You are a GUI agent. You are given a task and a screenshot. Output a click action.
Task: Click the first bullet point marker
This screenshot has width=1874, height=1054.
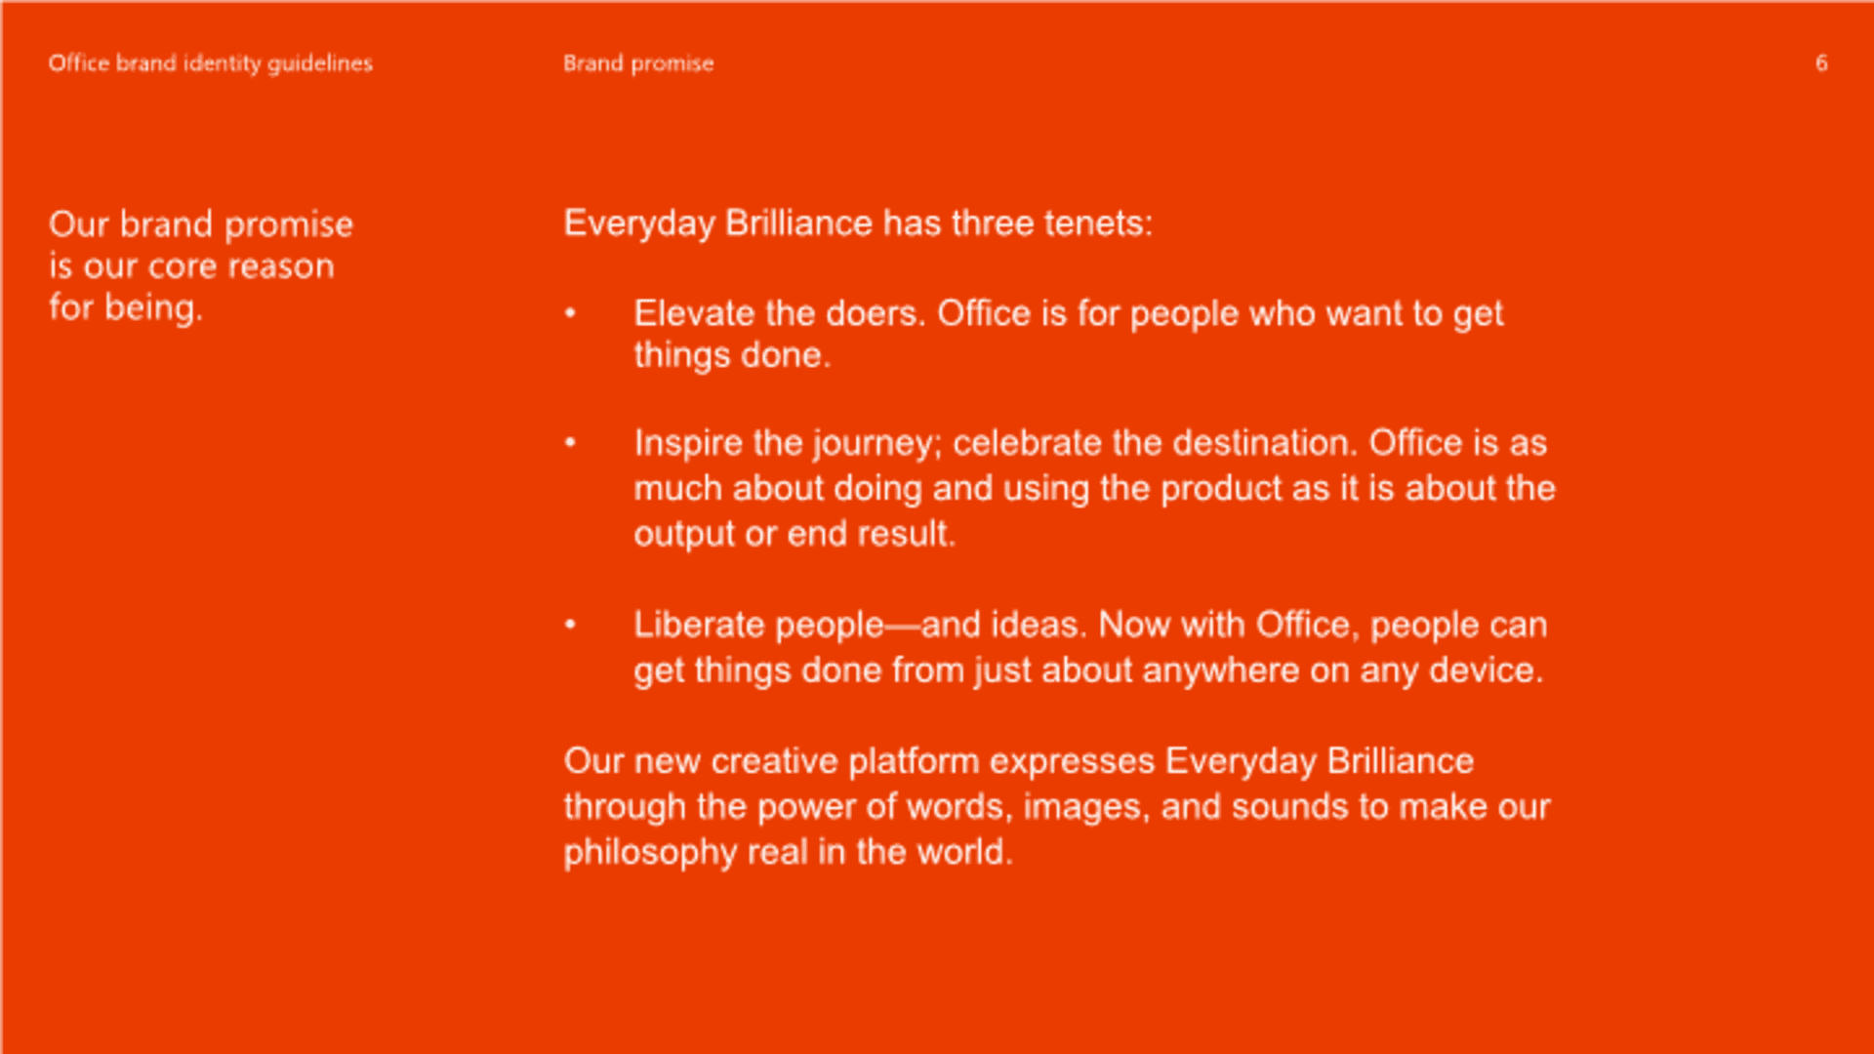pyautogui.click(x=571, y=312)
